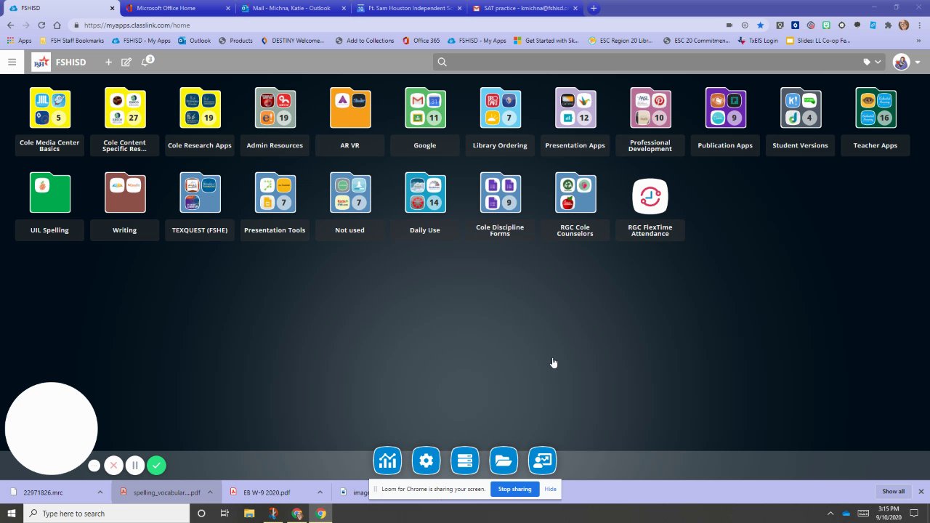930x523 pixels.
Task: Open the Google apps folder
Action: [x=425, y=109]
